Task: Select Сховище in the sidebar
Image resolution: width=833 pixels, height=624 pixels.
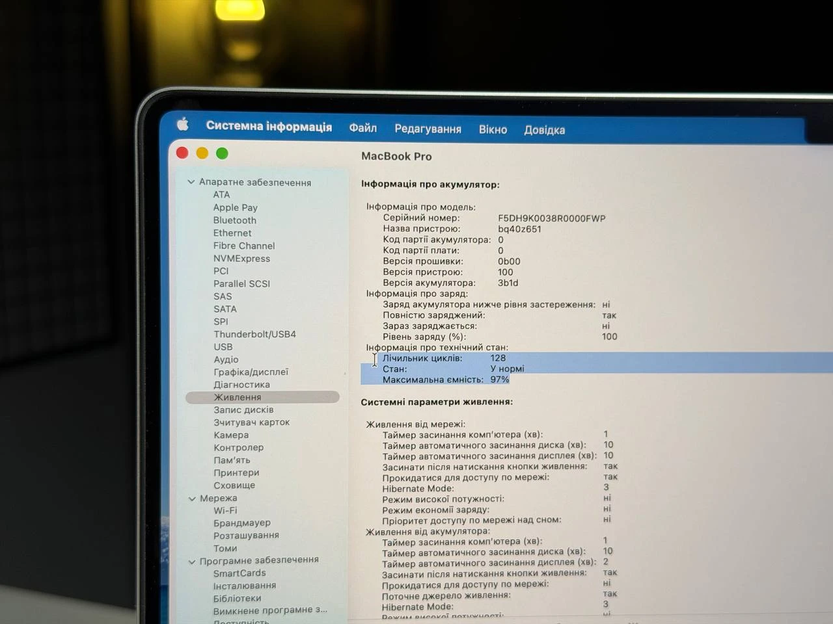Action: click(x=234, y=485)
